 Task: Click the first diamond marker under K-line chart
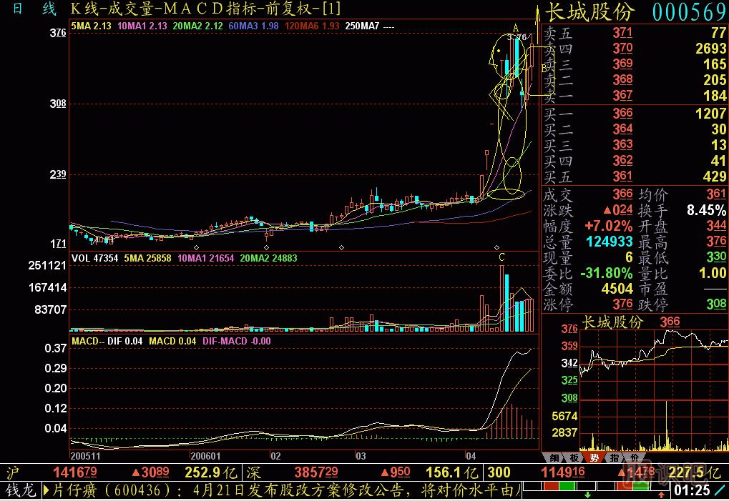point(195,247)
